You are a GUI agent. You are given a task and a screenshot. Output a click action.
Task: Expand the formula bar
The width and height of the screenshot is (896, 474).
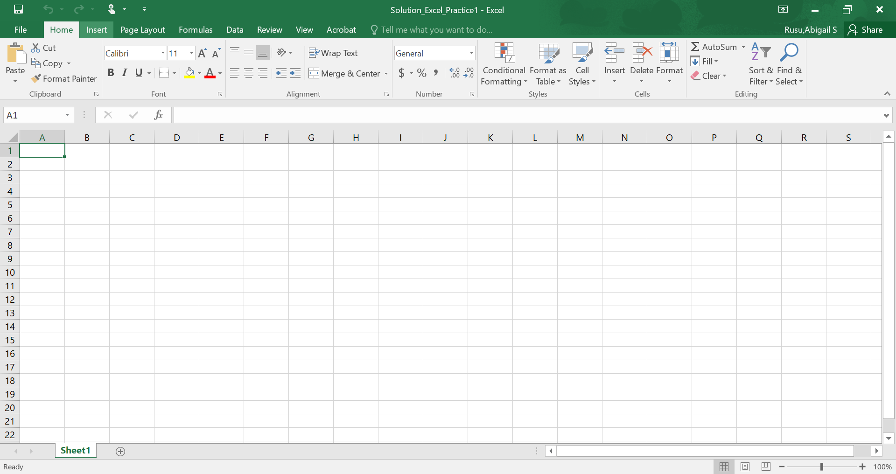pos(886,115)
